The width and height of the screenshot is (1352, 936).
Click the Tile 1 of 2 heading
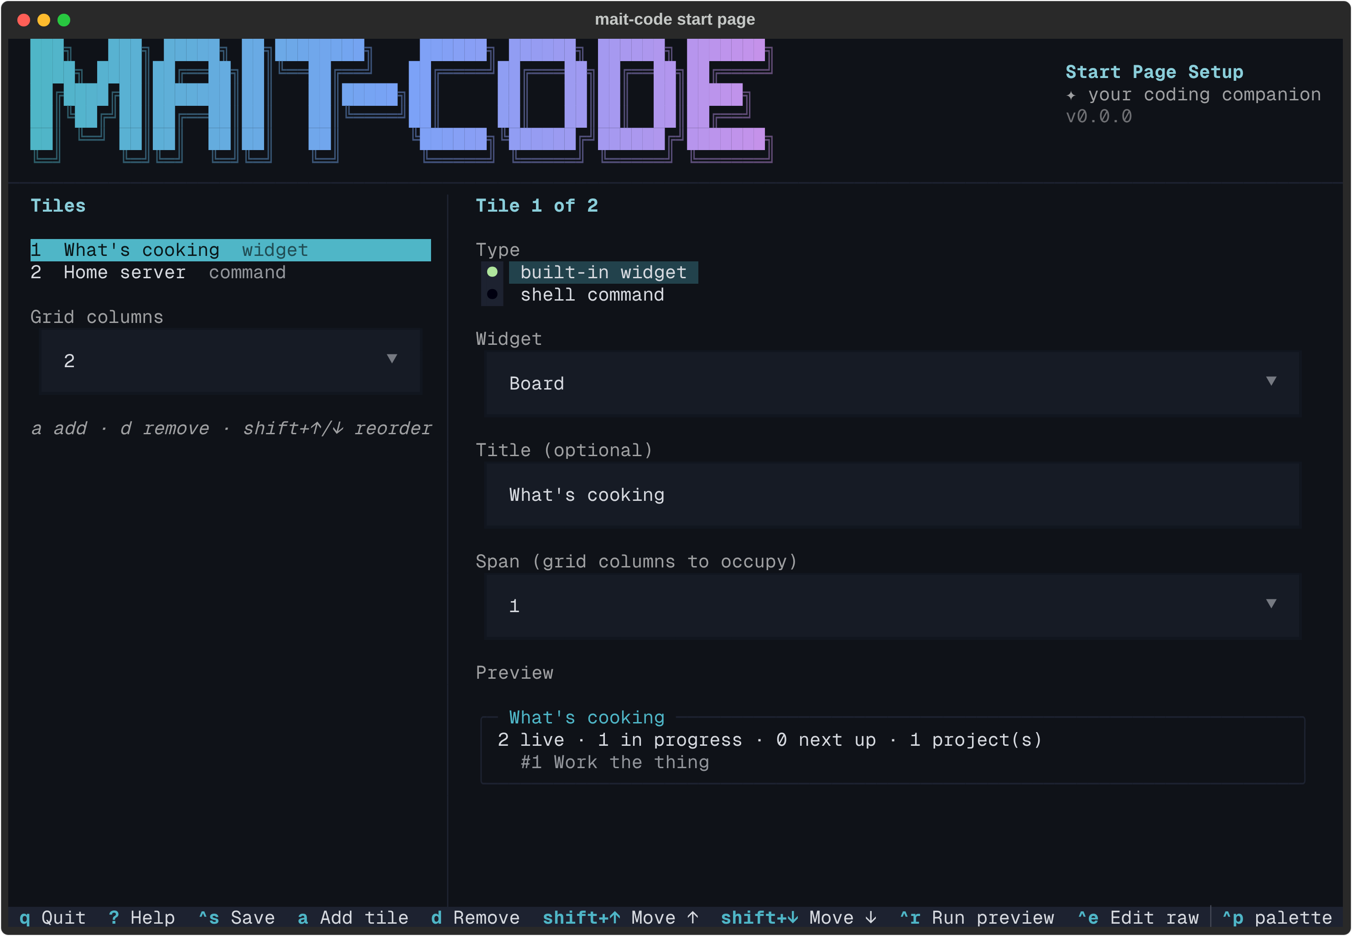pyautogui.click(x=536, y=205)
